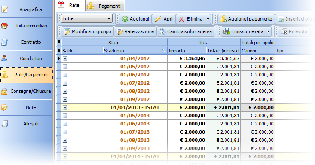Expand the 01/07/2012 row
Image resolution: width=315 pixels, height=165 pixels.
[65, 83]
